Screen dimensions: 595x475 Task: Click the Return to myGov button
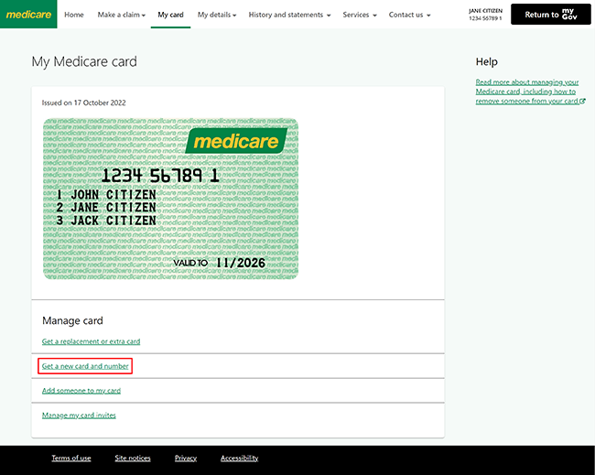coord(550,15)
